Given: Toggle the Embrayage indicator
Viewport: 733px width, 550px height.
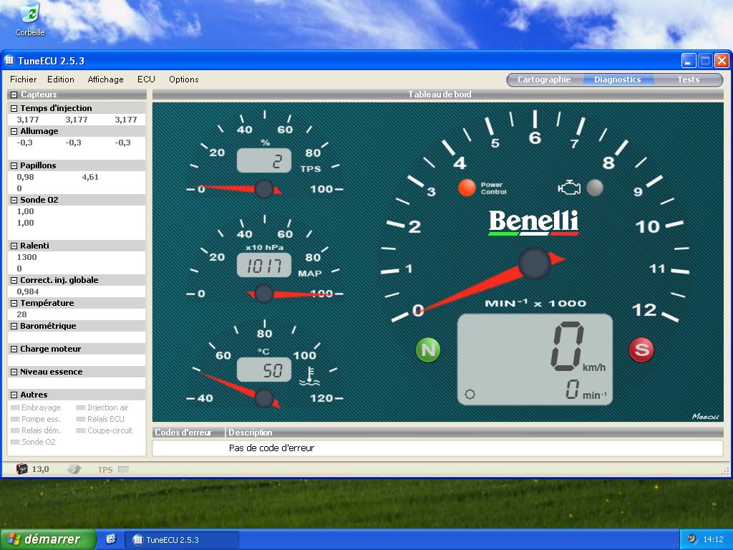Looking at the screenshot, I should pyautogui.click(x=15, y=407).
